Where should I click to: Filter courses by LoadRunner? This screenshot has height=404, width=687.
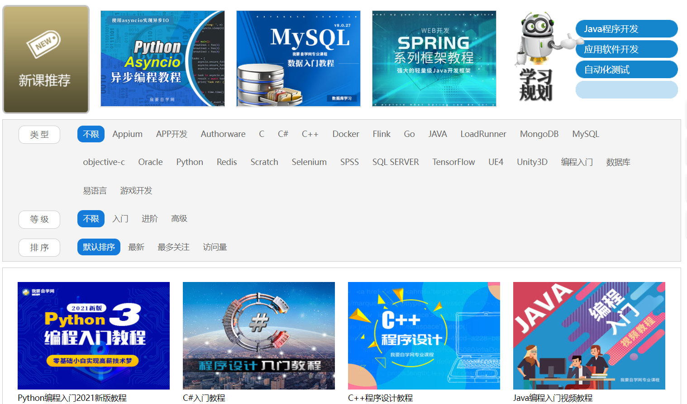coord(483,134)
